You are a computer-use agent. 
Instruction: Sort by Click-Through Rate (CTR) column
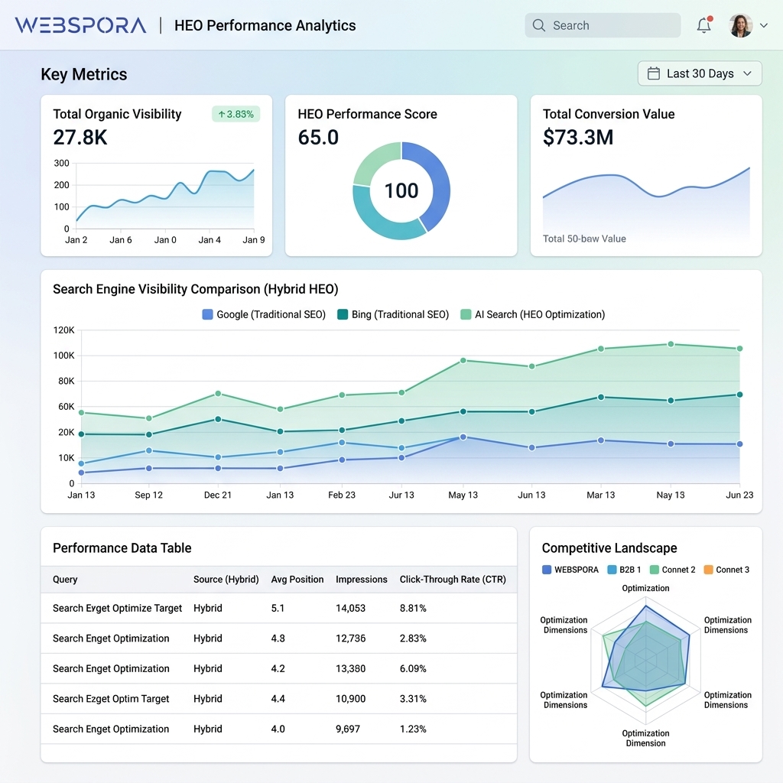click(453, 580)
